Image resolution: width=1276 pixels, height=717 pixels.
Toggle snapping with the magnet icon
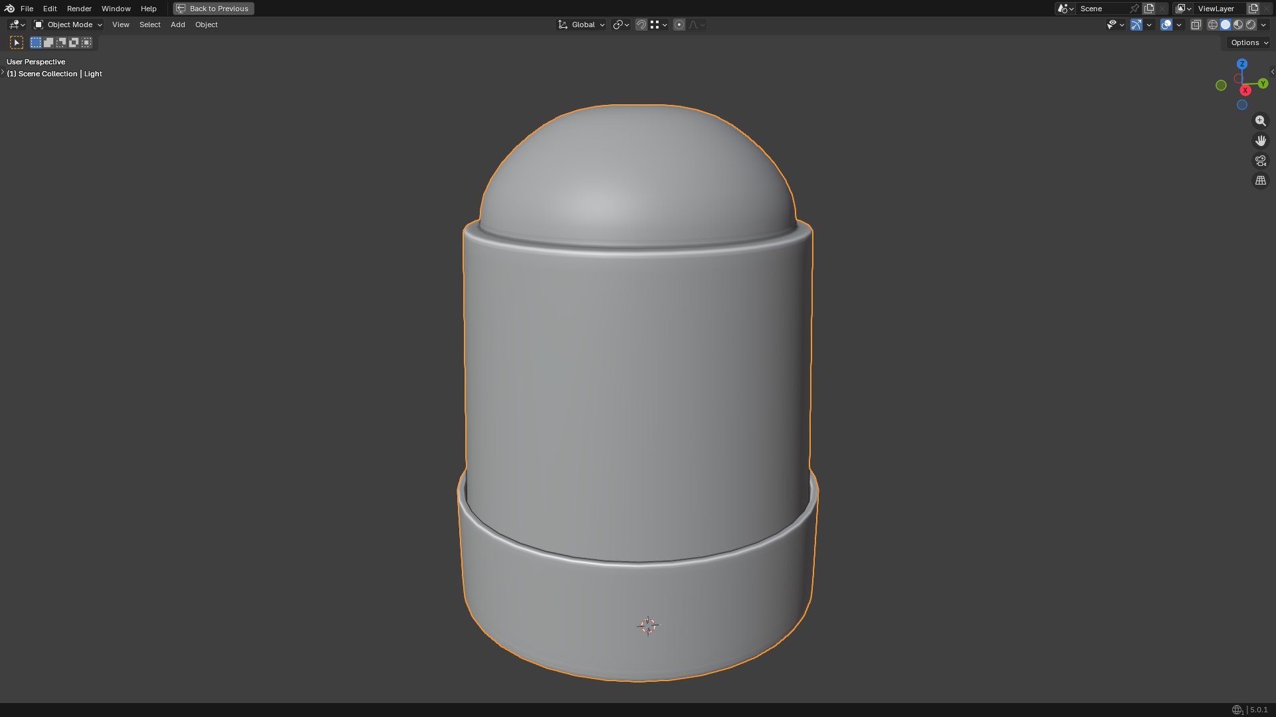click(x=641, y=25)
